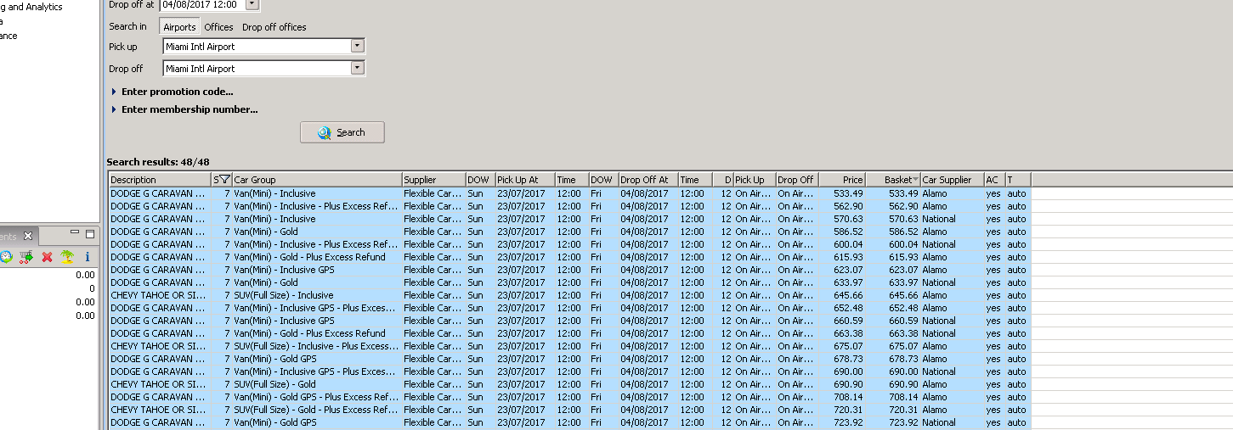
Task: Click the palm tree island icon
Action: [x=66, y=257]
